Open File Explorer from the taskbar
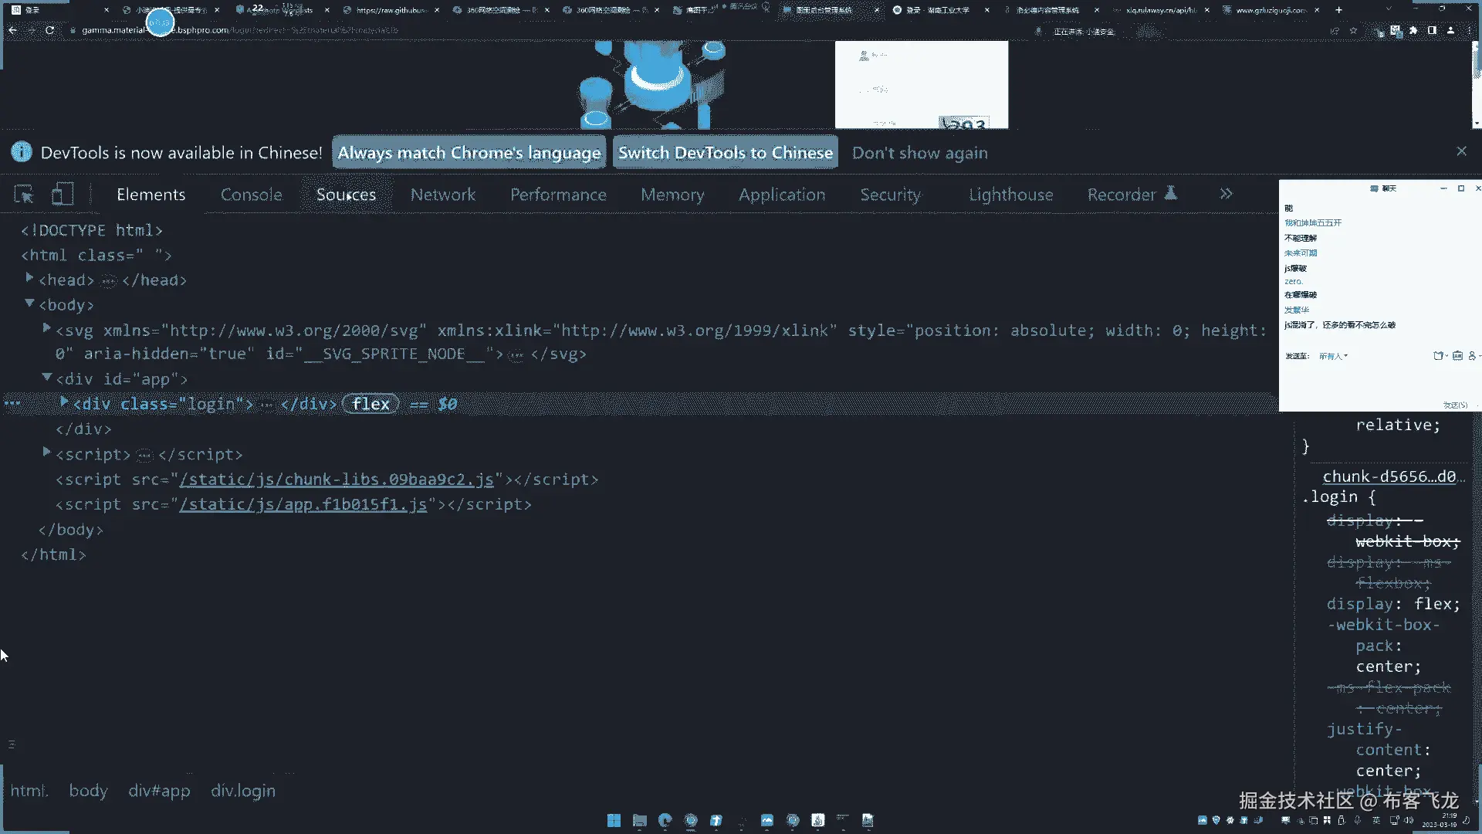This screenshot has width=1482, height=834. [x=639, y=820]
